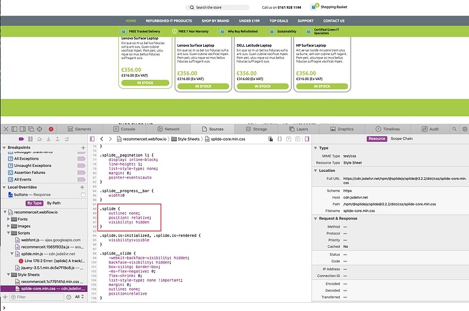Toggle type annotations T icon
This screenshot has width=469, height=311.
[x=289, y=139]
